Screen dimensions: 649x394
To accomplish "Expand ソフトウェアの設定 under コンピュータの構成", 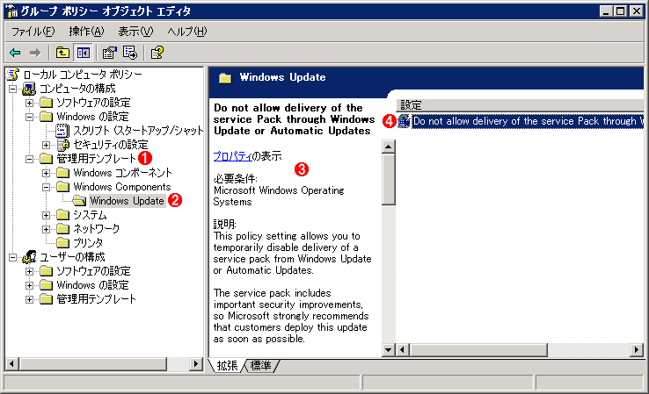I will [x=29, y=103].
